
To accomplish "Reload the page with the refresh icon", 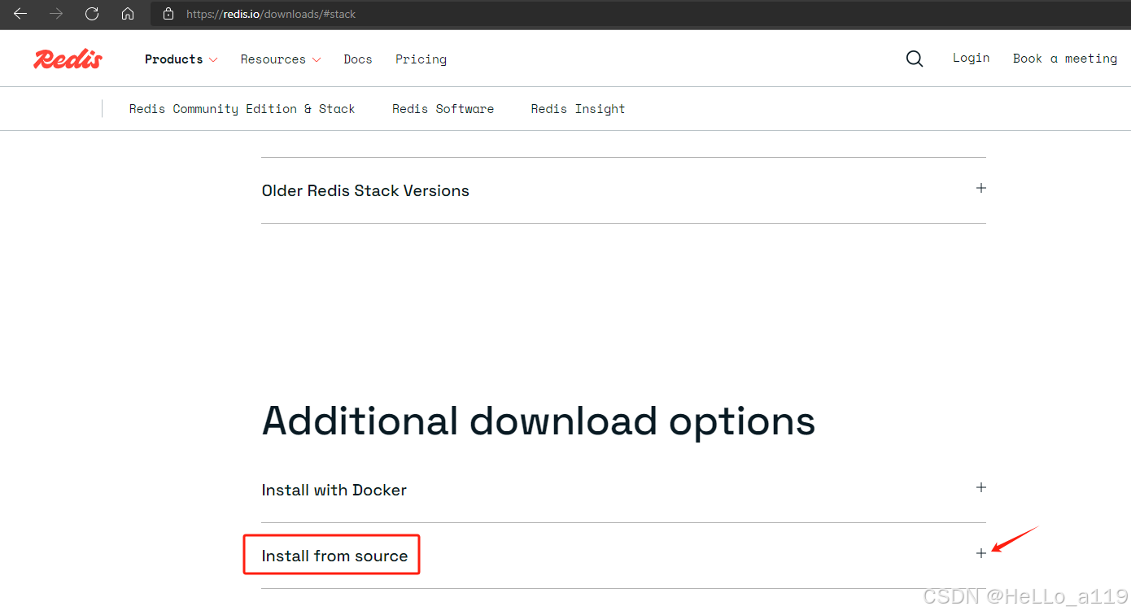I will [x=92, y=14].
